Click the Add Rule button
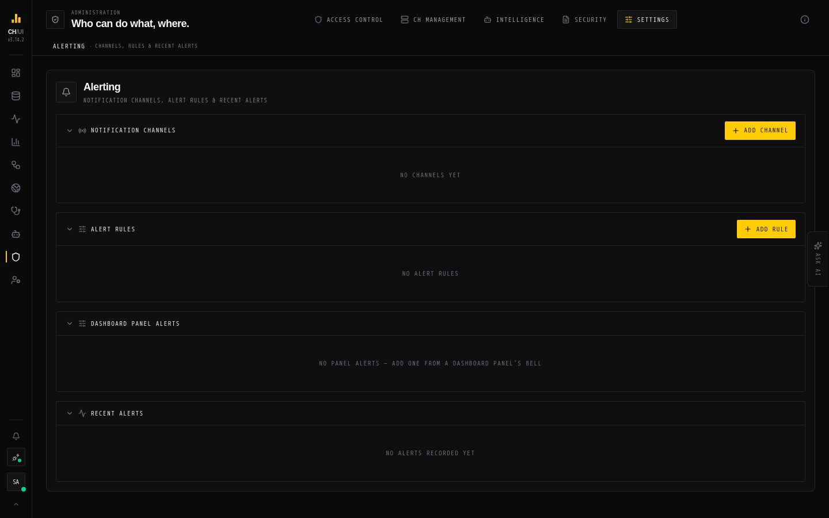Viewport: 829px width, 518px height. [x=766, y=229]
